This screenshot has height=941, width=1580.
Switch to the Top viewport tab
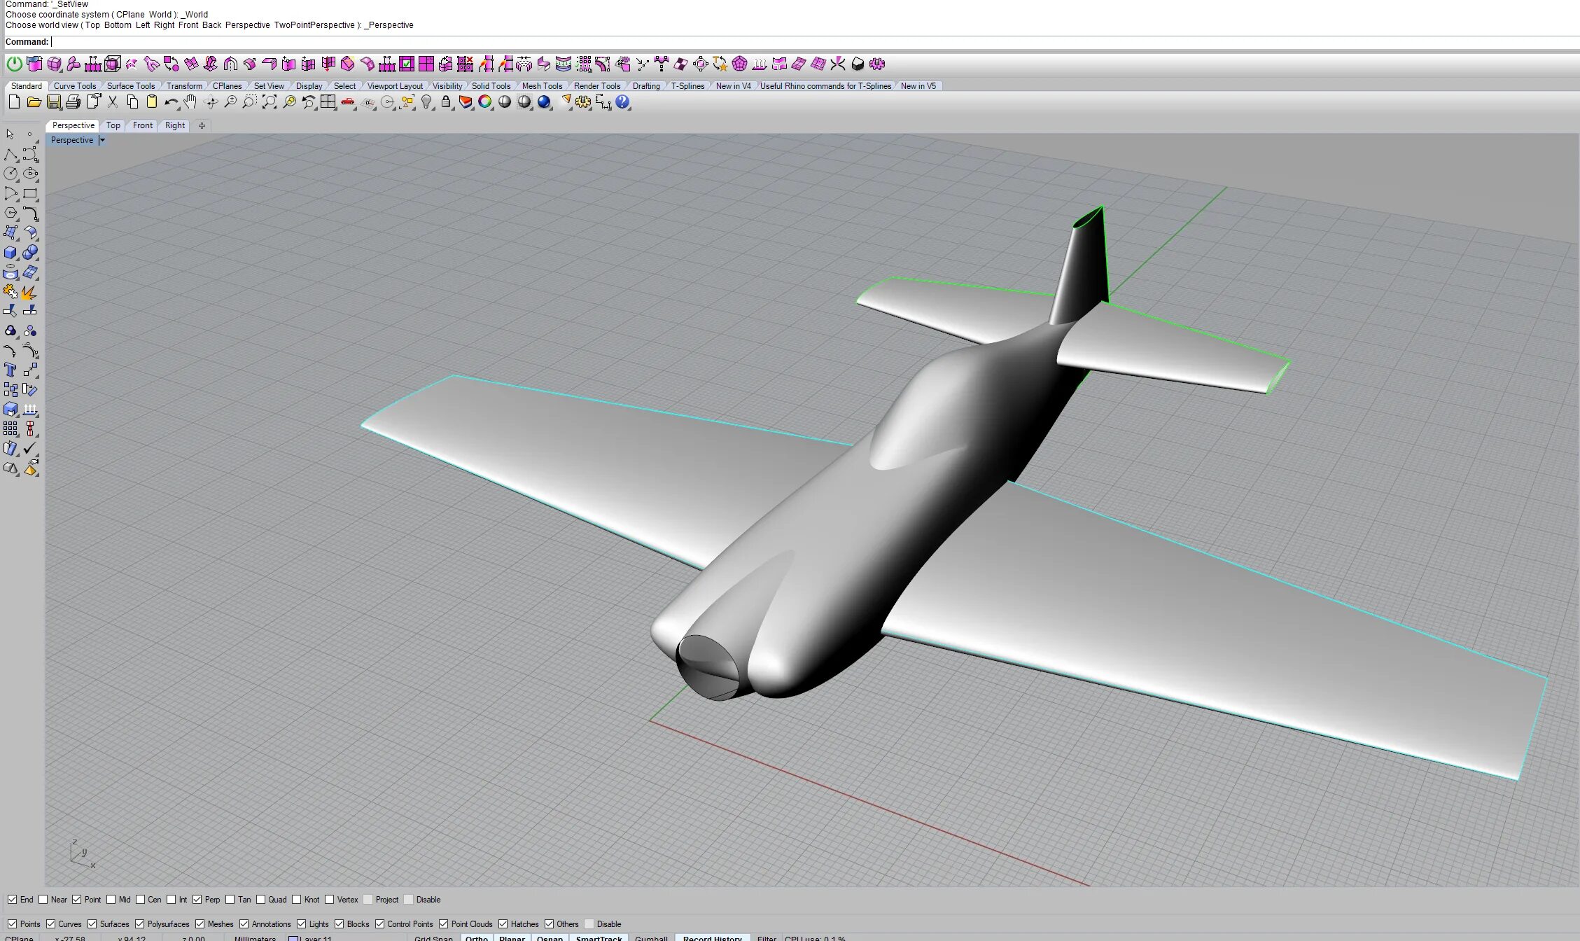(113, 125)
